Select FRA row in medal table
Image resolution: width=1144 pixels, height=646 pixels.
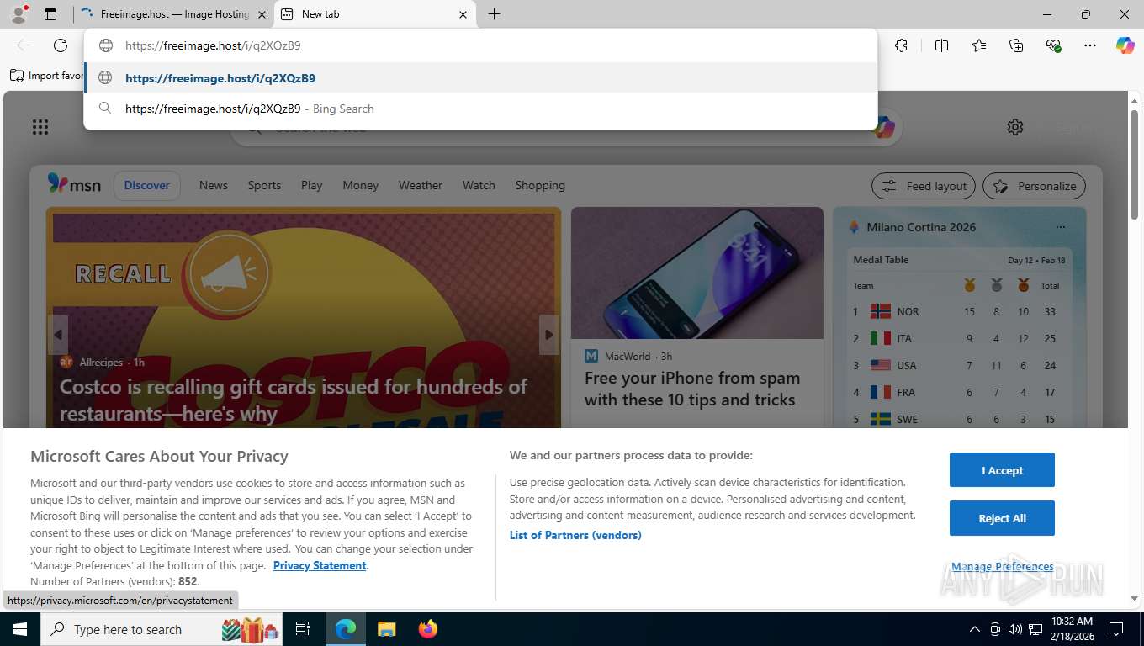959,392
